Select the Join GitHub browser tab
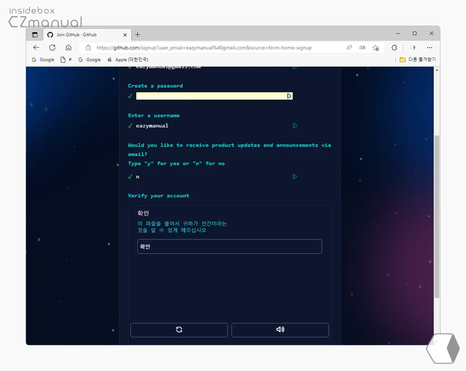466x371 pixels. pos(87,35)
